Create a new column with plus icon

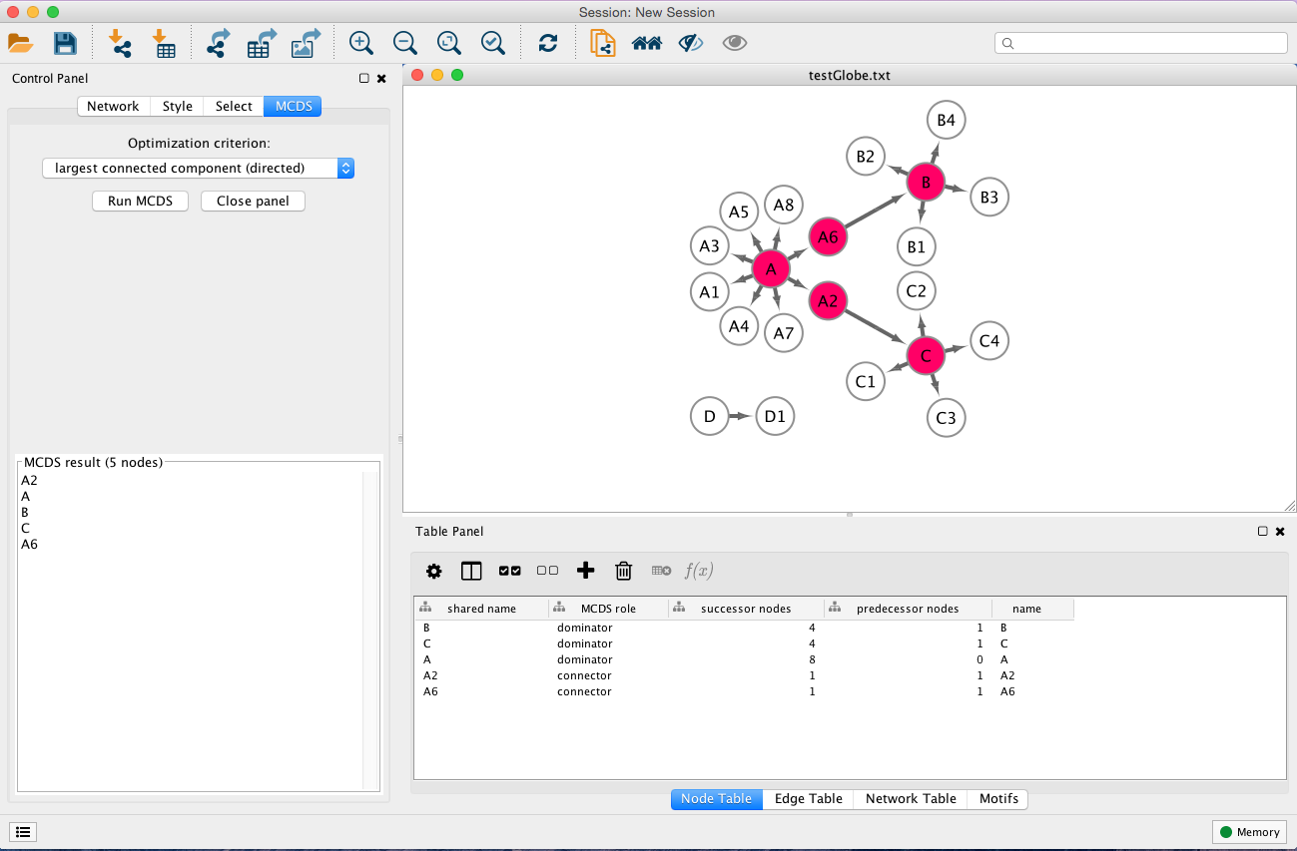[x=586, y=571]
